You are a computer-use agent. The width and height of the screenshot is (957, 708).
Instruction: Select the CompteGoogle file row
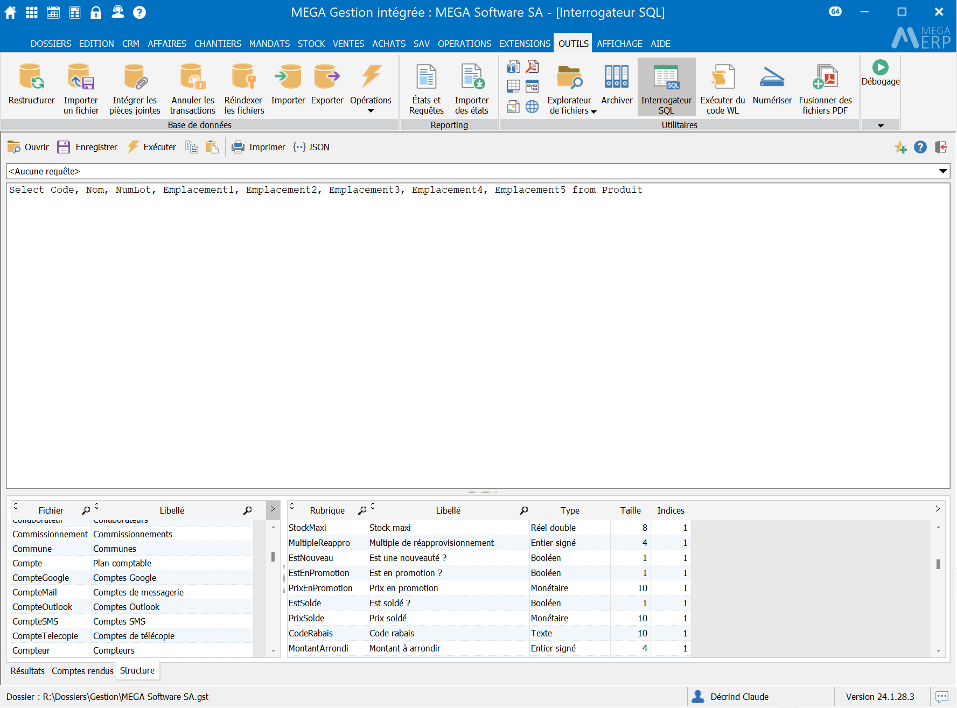(132, 578)
